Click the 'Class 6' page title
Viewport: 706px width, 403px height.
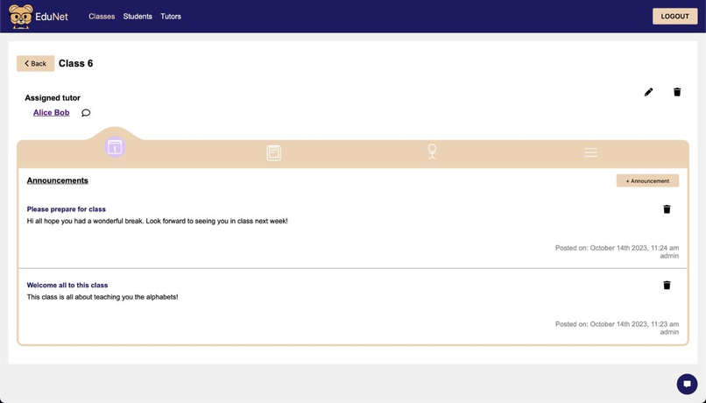(x=75, y=63)
